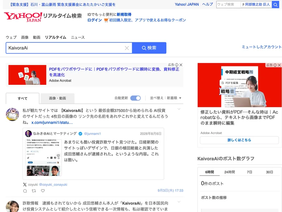Click the top-right web search magnifier button
This screenshot has width=282, height=212.
(275, 5)
